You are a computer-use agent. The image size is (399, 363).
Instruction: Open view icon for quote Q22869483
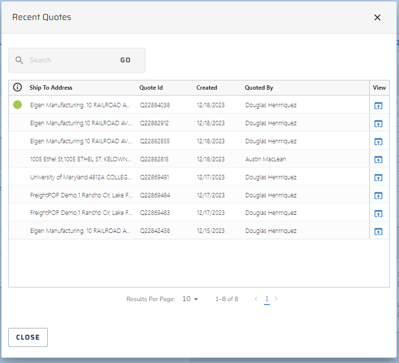pyautogui.click(x=378, y=213)
